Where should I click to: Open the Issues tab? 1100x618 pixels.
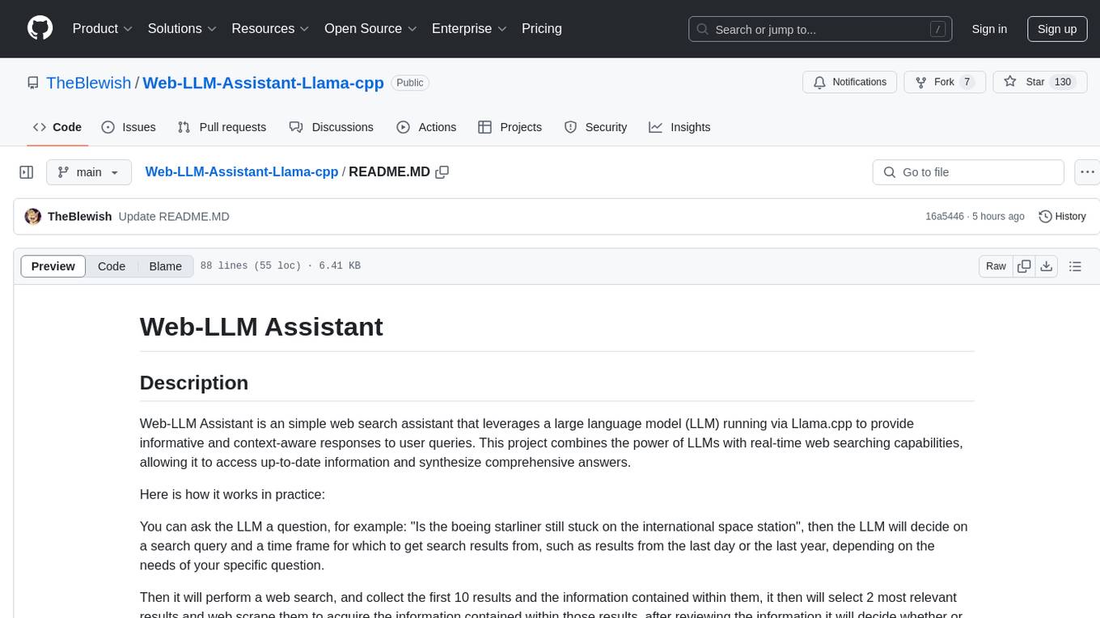point(129,127)
